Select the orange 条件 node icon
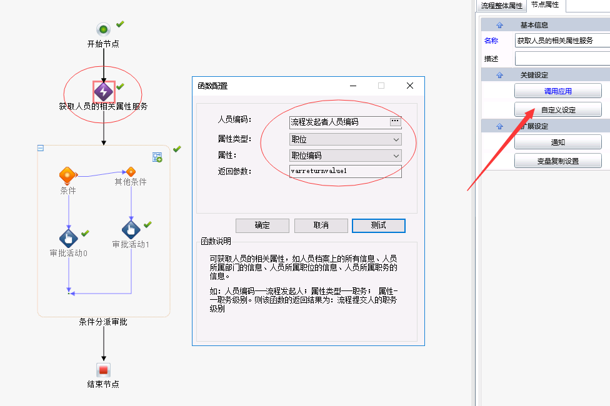Screen dimensions: 610x406 point(67,176)
